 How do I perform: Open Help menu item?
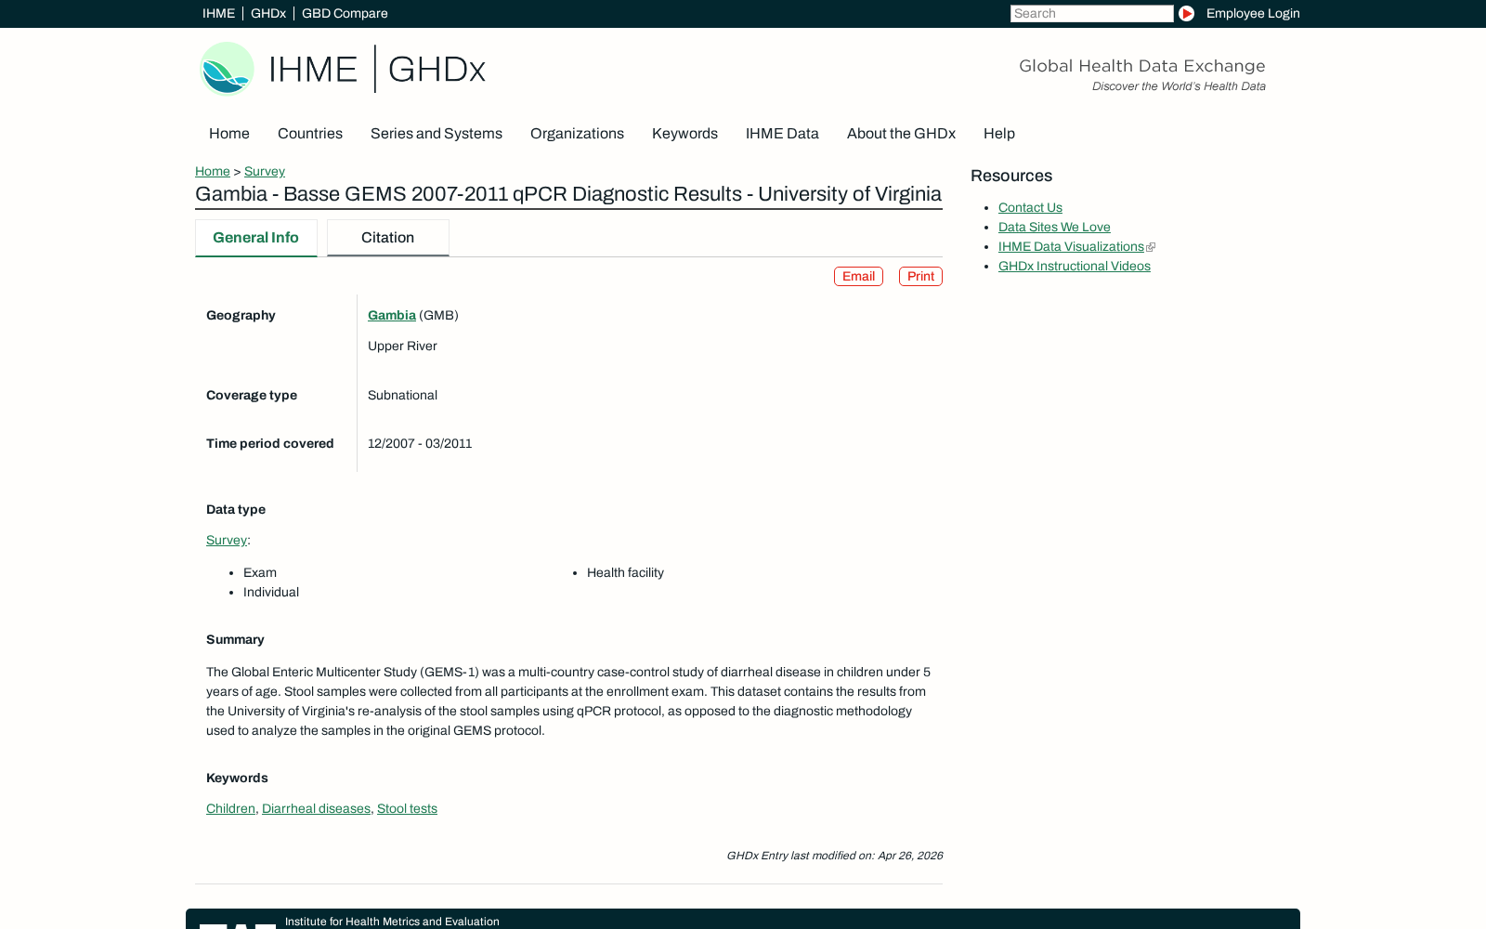pos(999,134)
